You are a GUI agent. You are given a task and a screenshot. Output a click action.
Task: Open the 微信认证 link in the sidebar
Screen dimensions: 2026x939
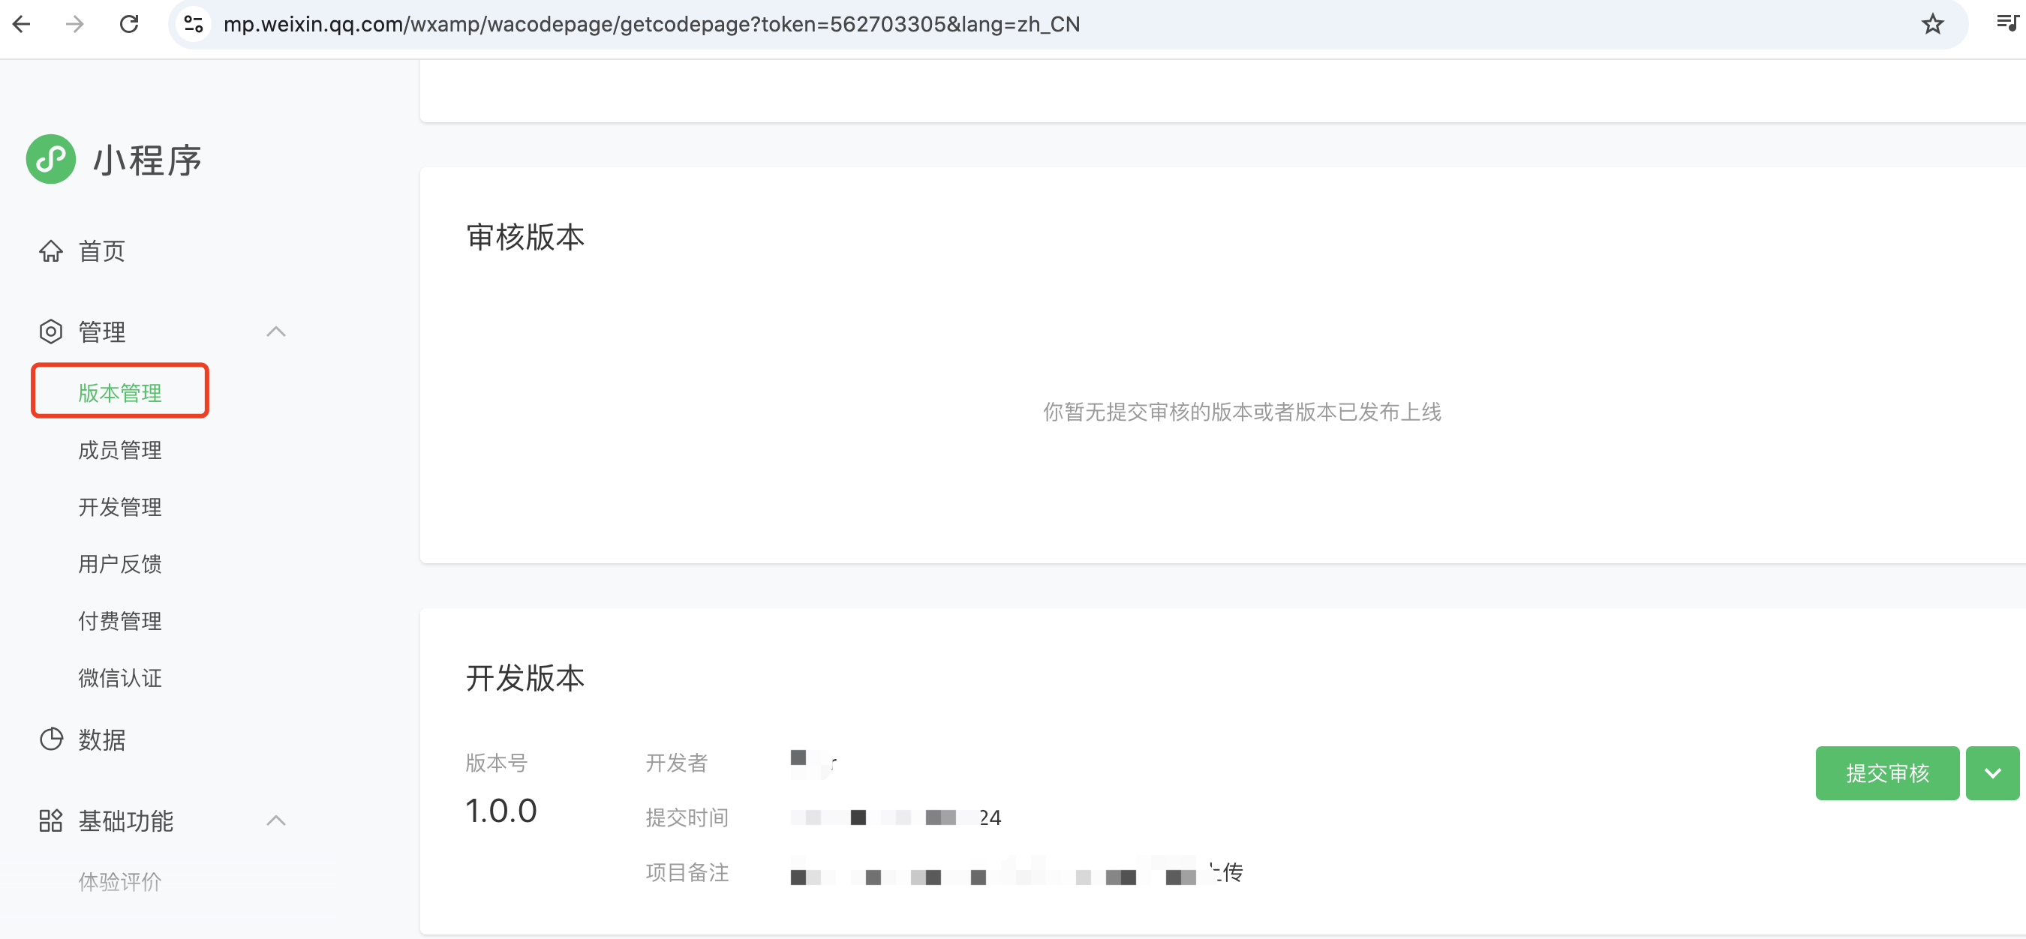point(119,678)
